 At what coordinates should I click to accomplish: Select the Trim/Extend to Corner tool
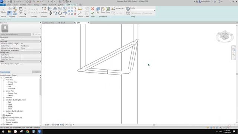coord(65,13)
